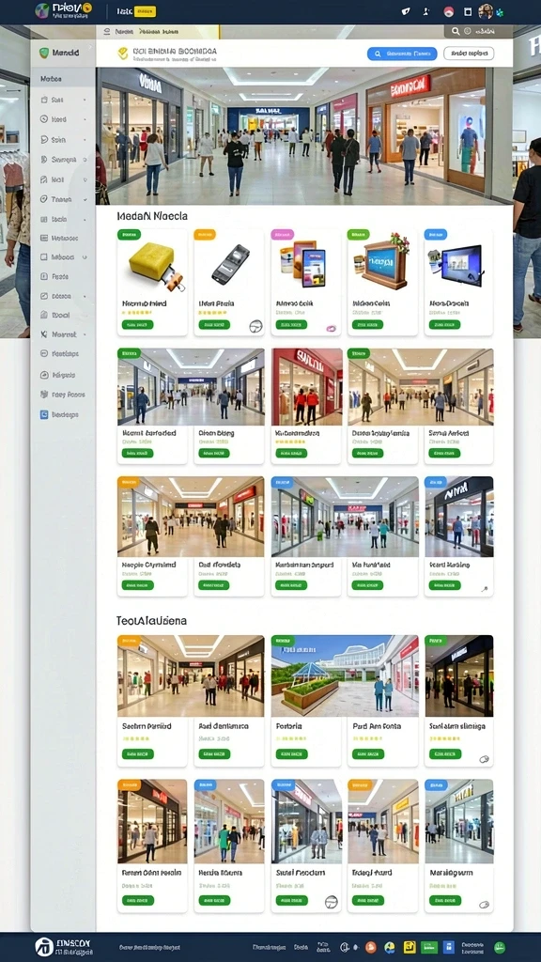Screen dimensions: 541x962
Task: Click the green button on the phone card
Action: tap(213, 324)
